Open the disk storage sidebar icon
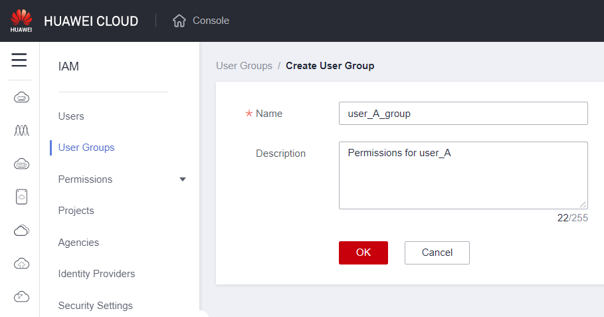Image resolution: width=604 pixels, height=317 pixels. click(x=21, y=197)
